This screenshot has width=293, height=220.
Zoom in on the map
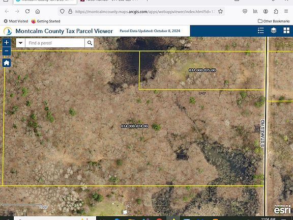[x=6, y=42]
